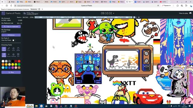Show the Heatmap view
Screen dimensions: 193x108
point(13,55)
